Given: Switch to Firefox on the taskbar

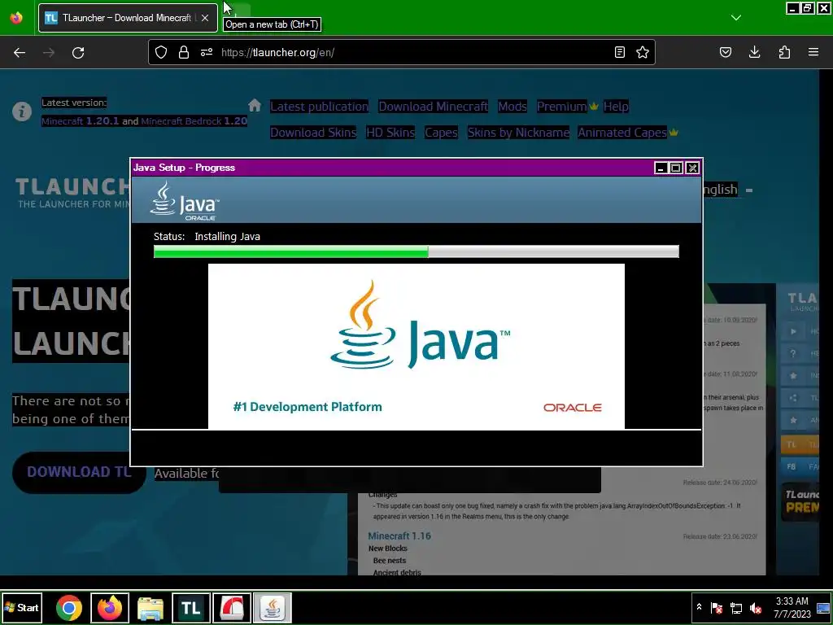Looking at the screenshot, I should click(x=110, y=608).
